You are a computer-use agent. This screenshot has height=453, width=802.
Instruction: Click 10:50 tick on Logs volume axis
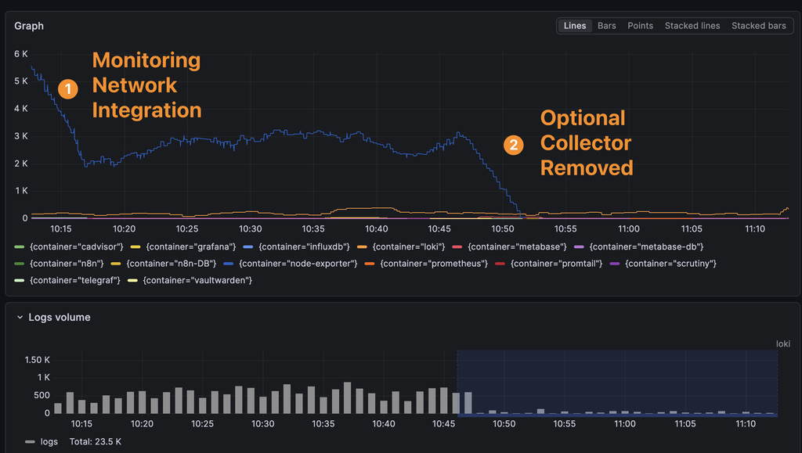504,423
